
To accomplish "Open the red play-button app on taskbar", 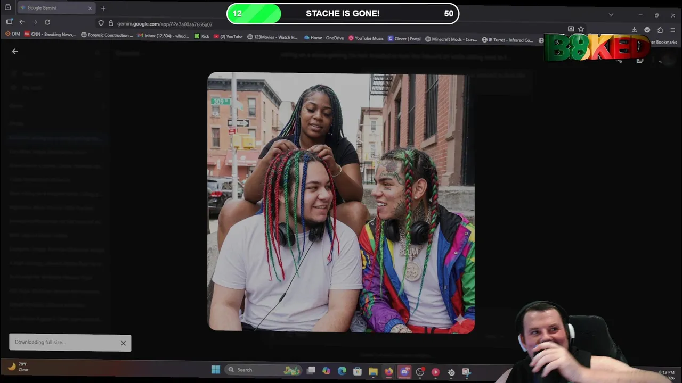I will coord(435,372).
